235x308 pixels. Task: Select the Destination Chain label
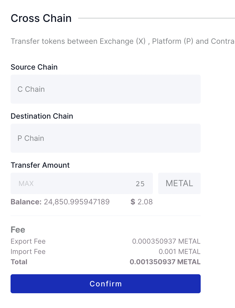(x=42, y=116)
